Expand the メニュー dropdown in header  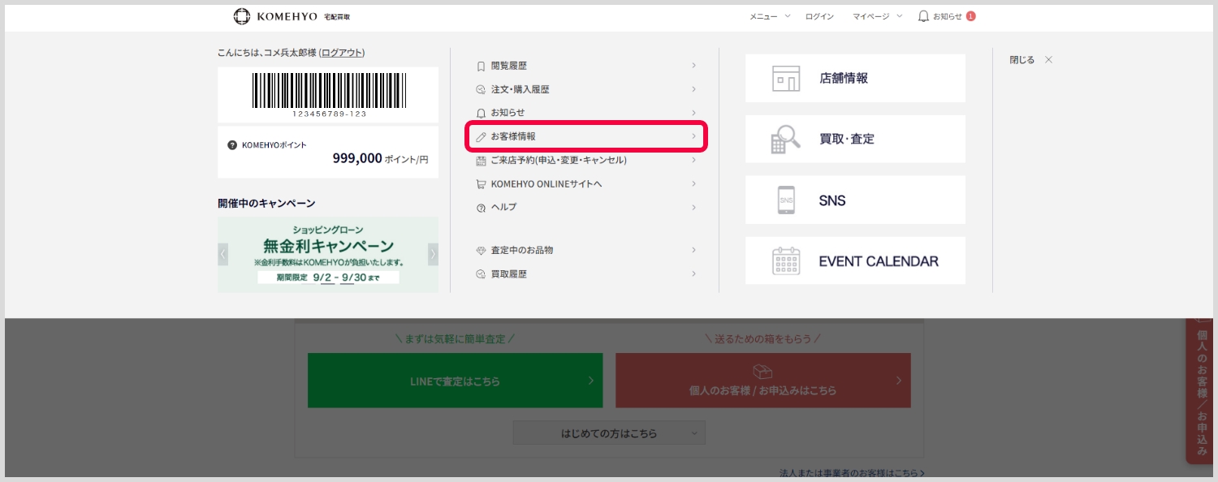pyautogui.click(x=769, y=16)
